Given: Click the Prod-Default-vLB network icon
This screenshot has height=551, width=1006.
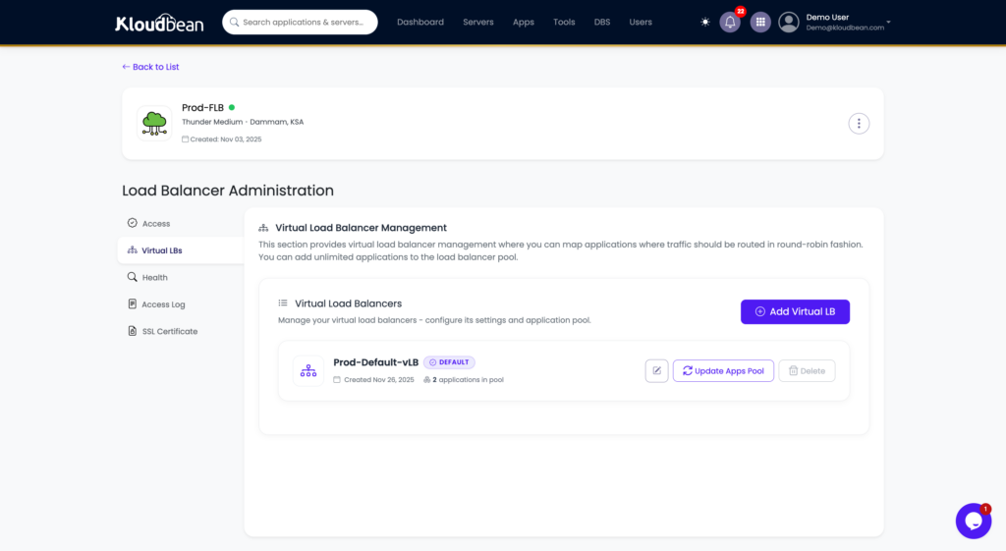Looking at the screenshot, I should [x=307, y=370].
